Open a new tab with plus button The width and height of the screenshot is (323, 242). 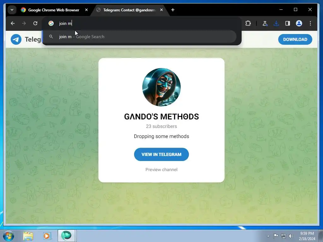point(173,10)
